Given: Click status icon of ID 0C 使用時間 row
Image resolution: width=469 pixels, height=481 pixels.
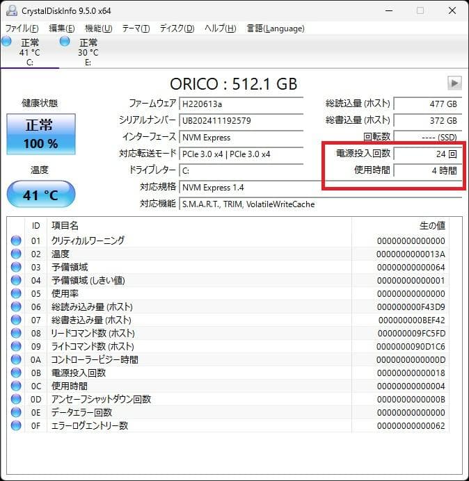Looking at the screenshot, I should tap(16, 386).
